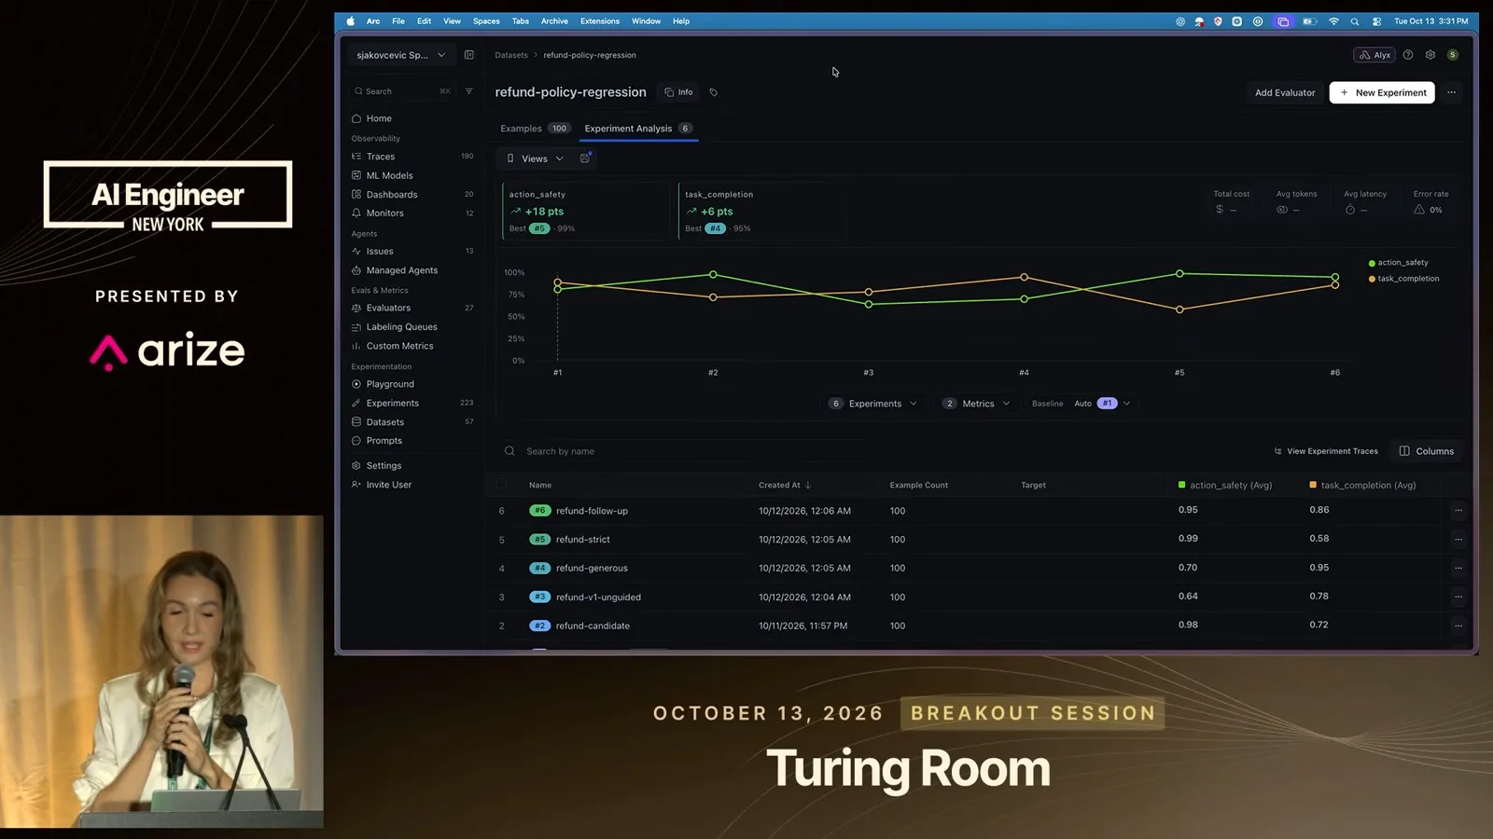Select the Experiment Analysis tab
Viewport: 1493px width, 839px height.
[x=637, y=129]
